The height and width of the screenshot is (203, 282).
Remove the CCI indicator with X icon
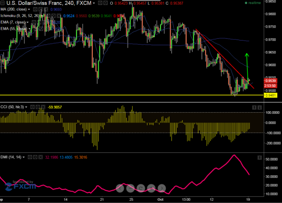click(x=43, y=107)
